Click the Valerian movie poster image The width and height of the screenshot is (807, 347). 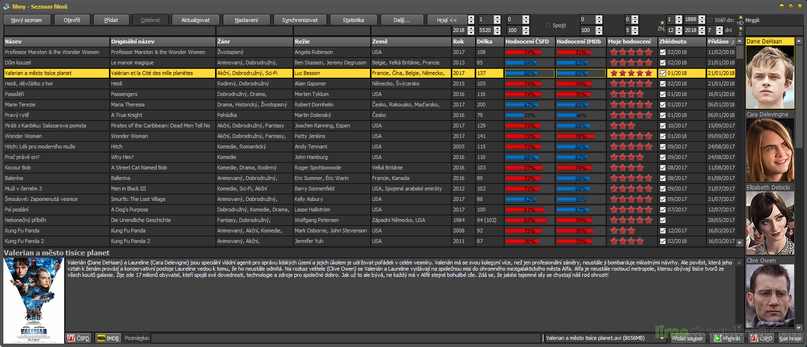33,300
